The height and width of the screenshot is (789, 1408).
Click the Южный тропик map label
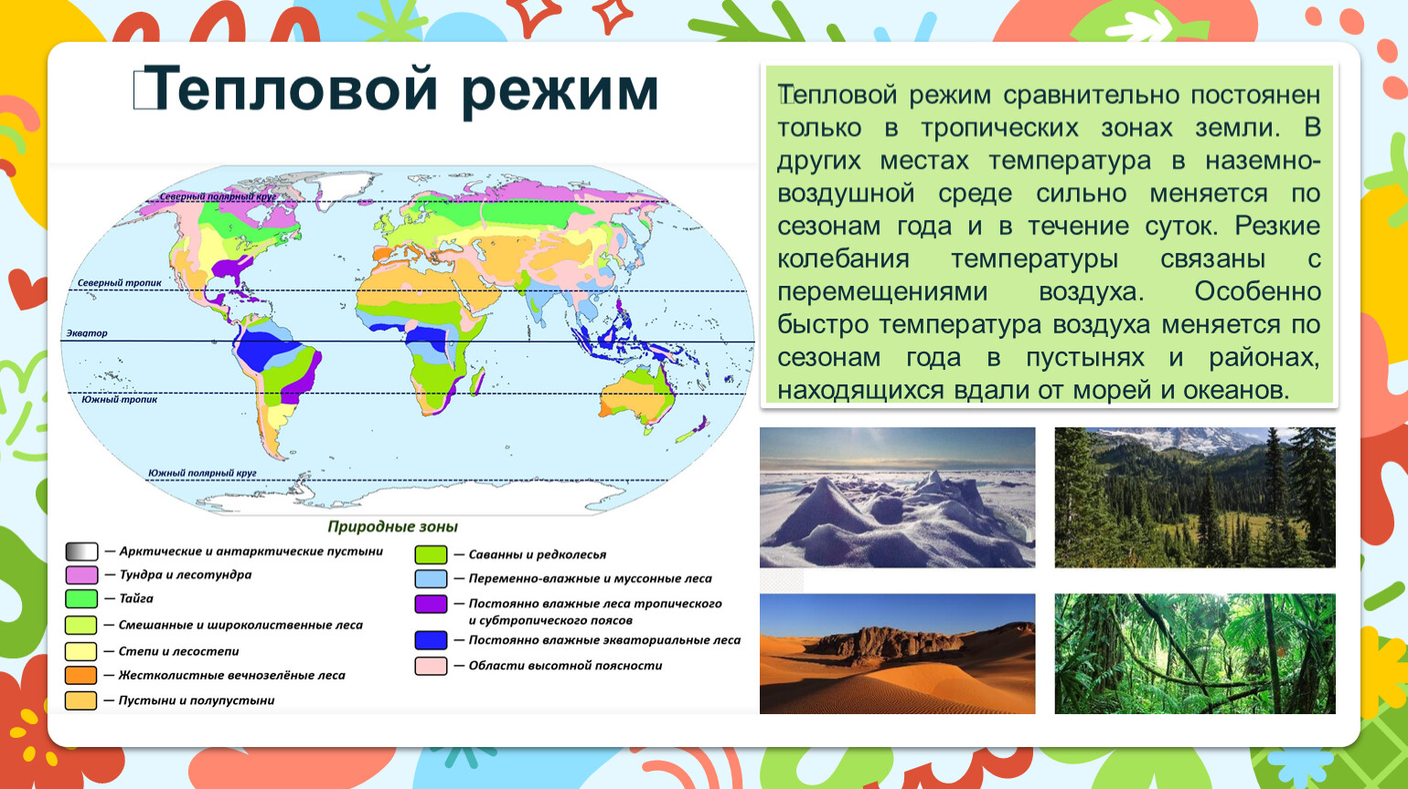tap(119, 400)
